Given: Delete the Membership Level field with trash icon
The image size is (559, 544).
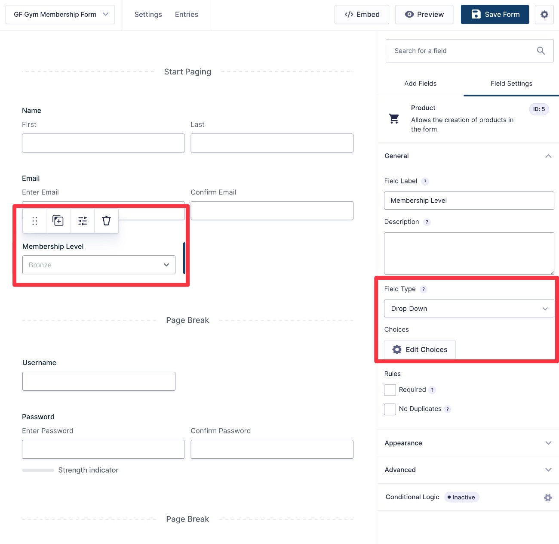Looking at the screenshot, I should pyautogui.click(x=106, y=221).
